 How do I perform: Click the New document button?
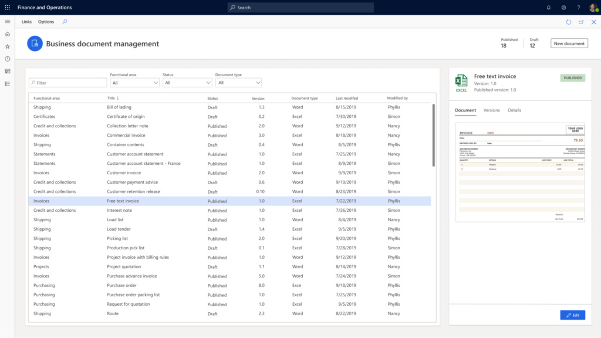point(569,43)
